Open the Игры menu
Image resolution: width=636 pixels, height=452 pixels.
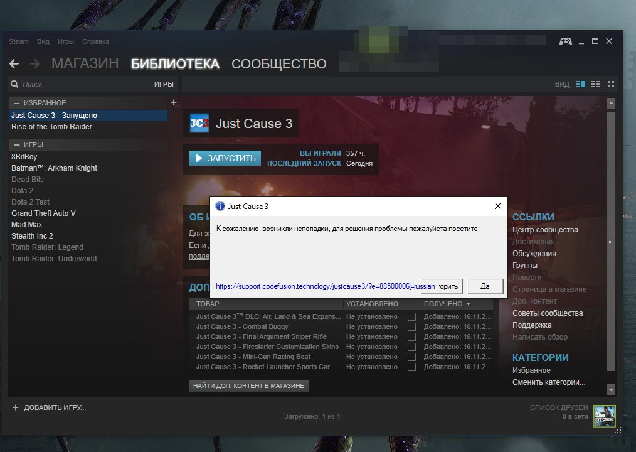[x=66, y=41]
